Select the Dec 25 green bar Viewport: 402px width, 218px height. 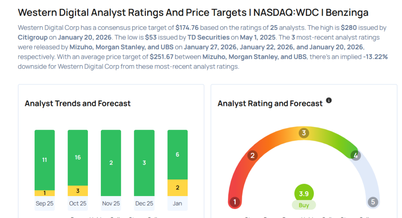pos(144,163)
